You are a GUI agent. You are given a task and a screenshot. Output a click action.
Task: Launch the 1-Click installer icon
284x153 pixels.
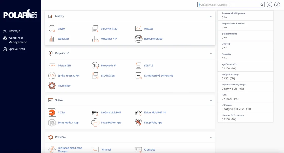pos(52,113)
